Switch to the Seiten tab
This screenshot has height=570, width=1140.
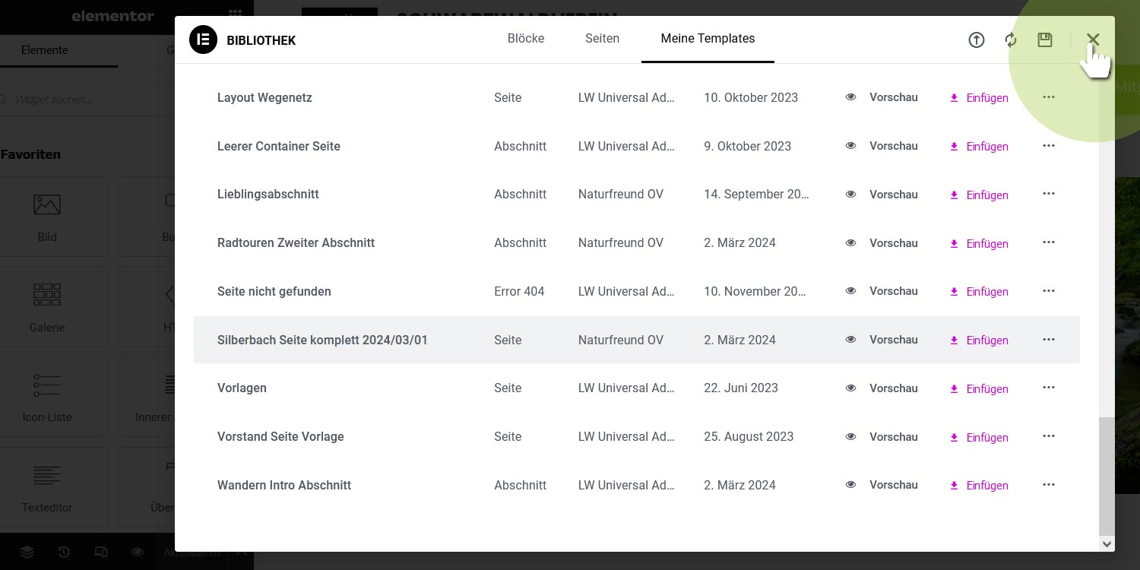point(602,38)
